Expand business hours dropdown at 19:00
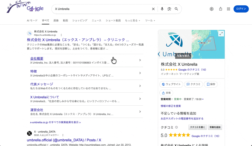The image size is (252, 146). [x=203, y=99]
